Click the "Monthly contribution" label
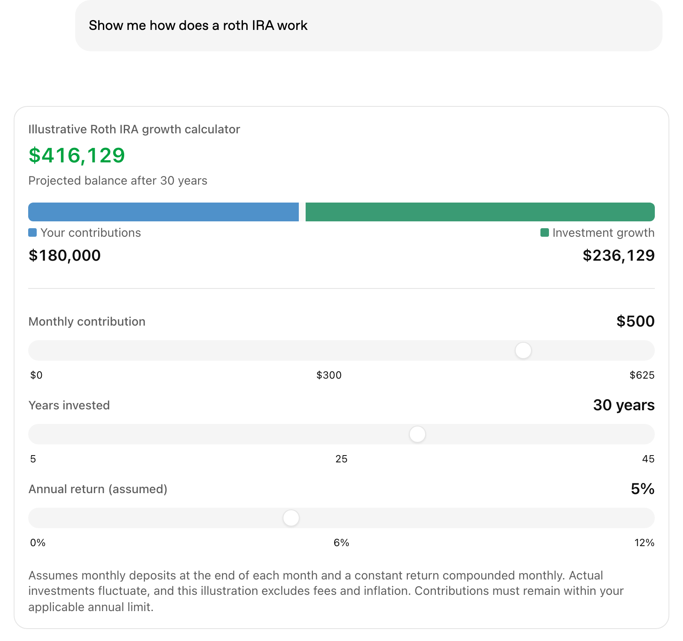 pyautogui.click(x=87, y=321)
